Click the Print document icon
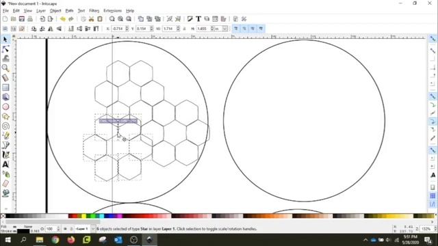The image size is (438, 246). (x=30, y=19)
